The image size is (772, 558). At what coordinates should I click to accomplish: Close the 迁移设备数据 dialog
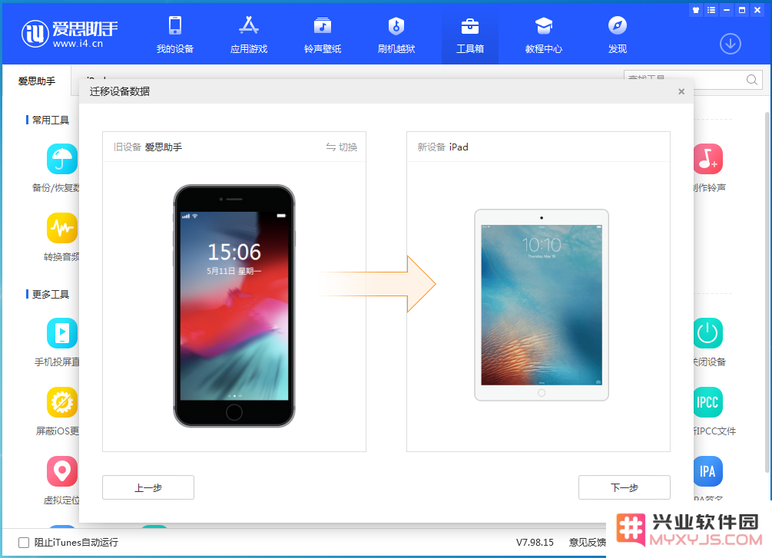point(681,91)
